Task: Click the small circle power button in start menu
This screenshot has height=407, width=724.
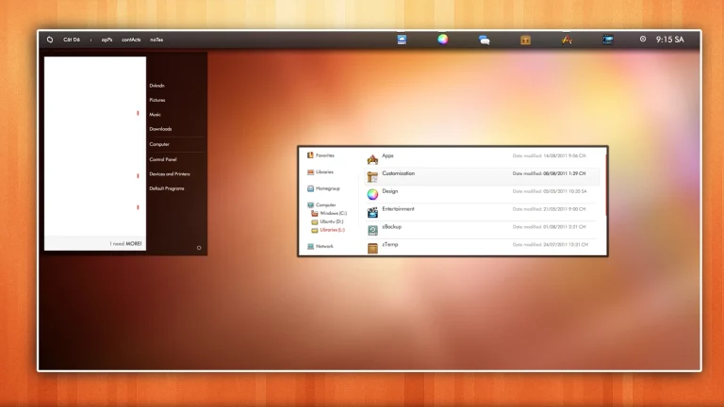Action: (x=199, y=248)
